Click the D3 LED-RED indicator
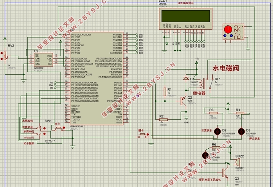This screenshot has width=273, height=187. click(x=241, y=131)
